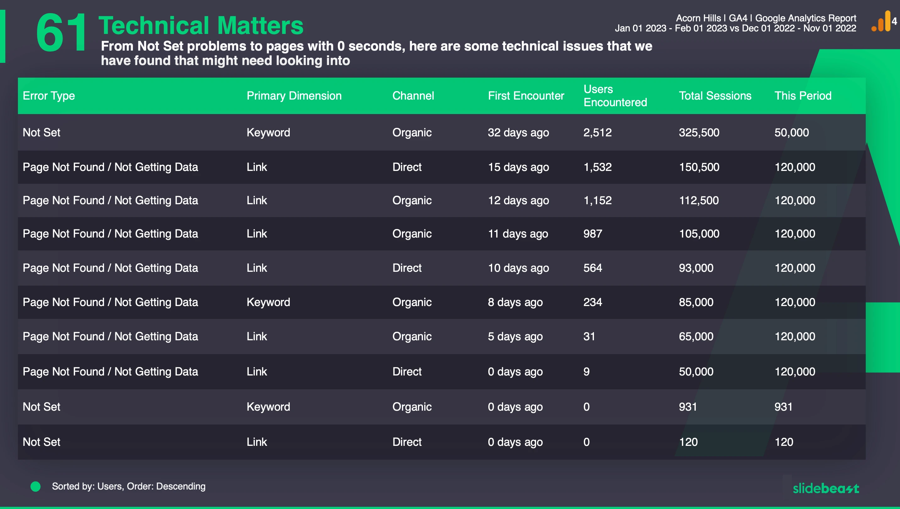Select the 150,500 total sessions cell
Viewport: 900px width, 509px height.
tap(699, 167)
